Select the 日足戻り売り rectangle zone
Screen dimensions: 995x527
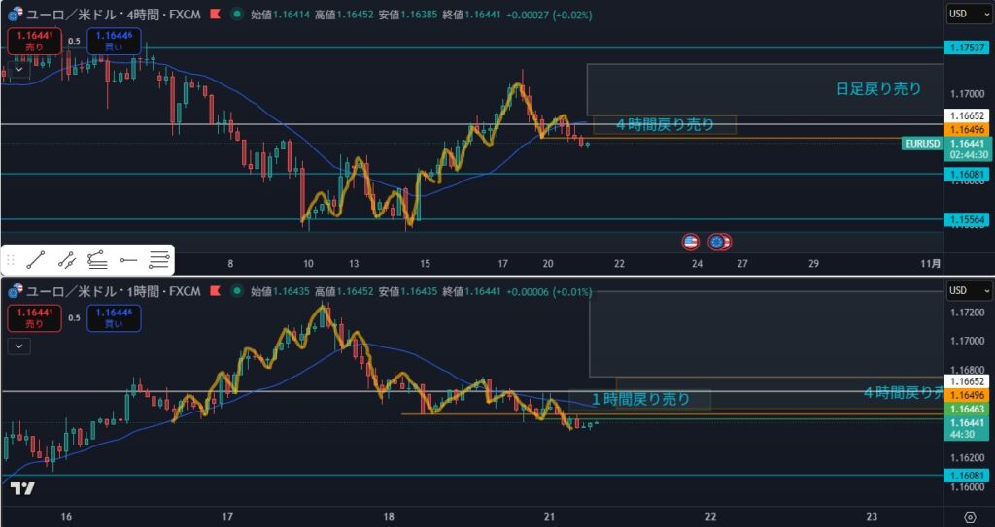[764, 89]
